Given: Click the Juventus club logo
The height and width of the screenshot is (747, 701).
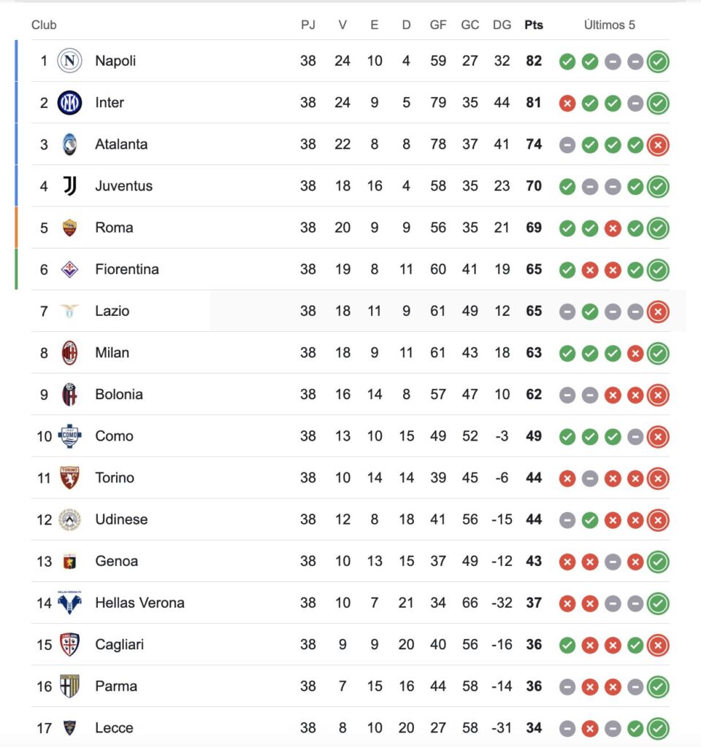Looking at the screenshot, I should click(x=69, y=186).
